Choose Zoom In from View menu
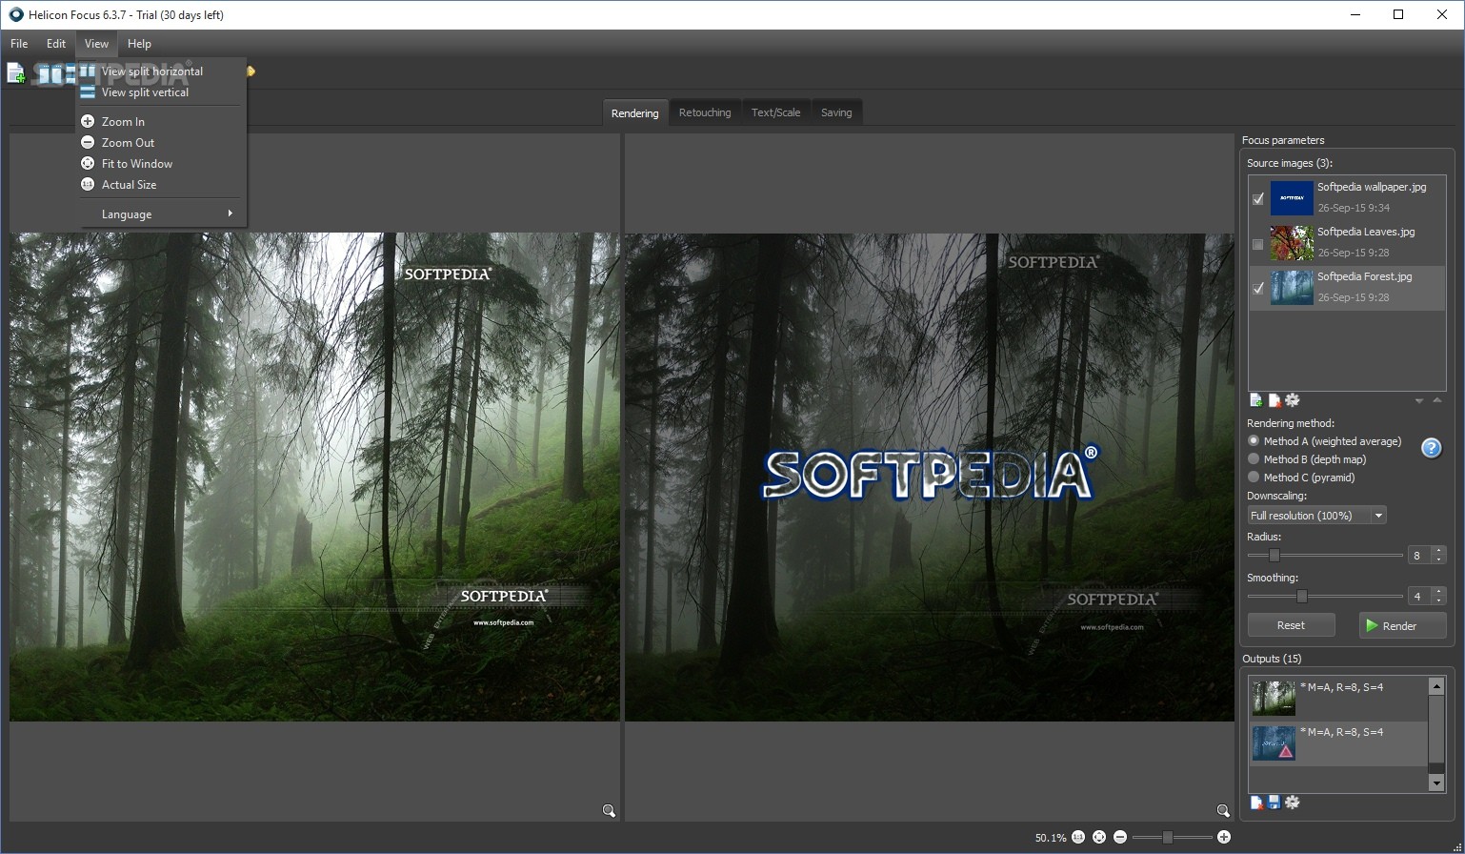 pyautogui.click(x=161, y=122)
